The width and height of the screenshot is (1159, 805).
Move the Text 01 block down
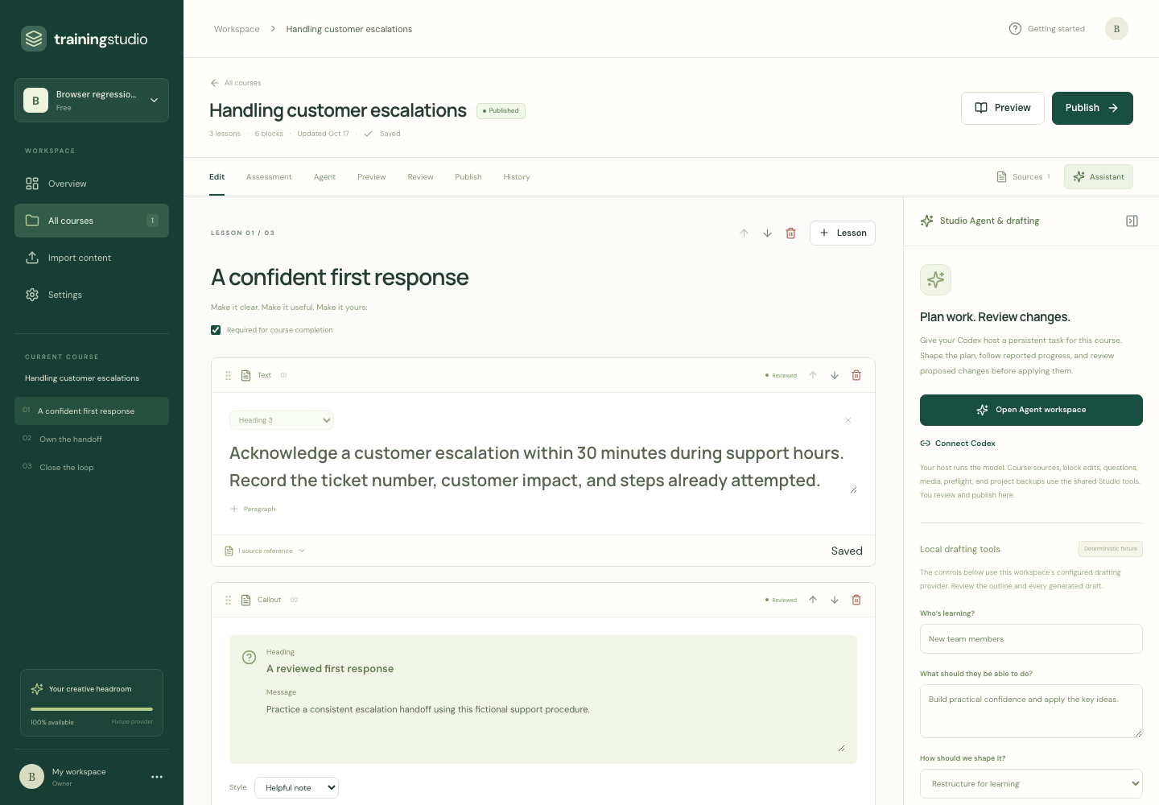835,375
